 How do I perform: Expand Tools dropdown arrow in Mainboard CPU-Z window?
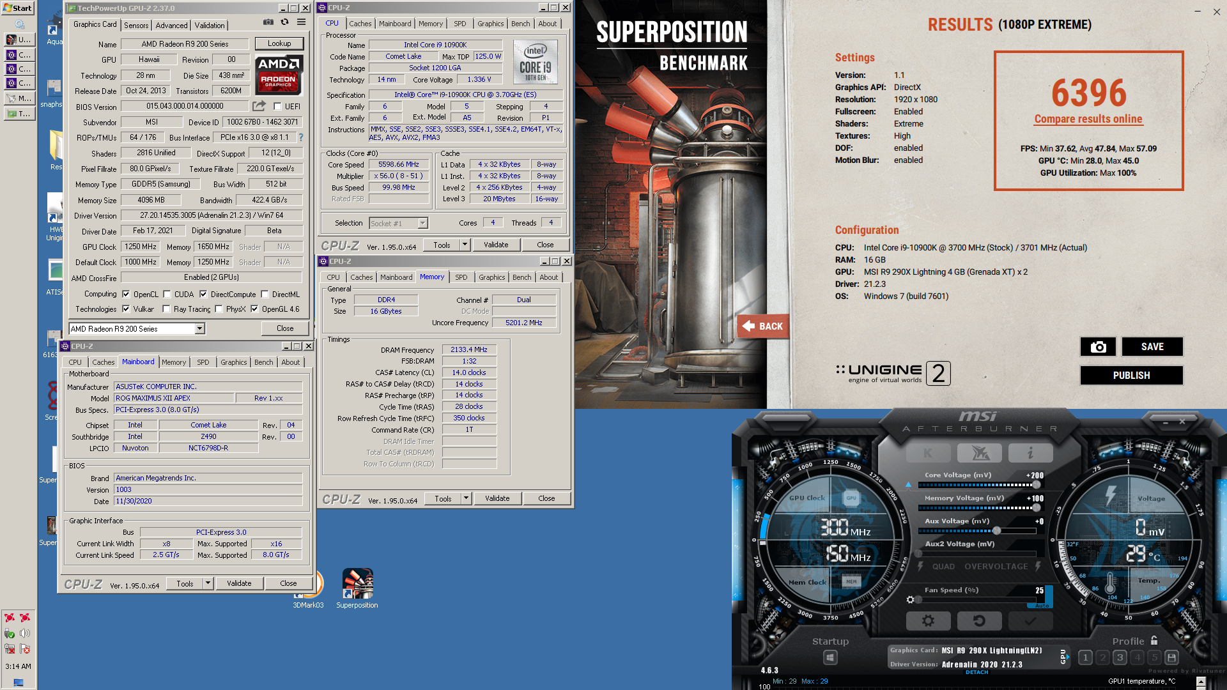tap(208, 583)
